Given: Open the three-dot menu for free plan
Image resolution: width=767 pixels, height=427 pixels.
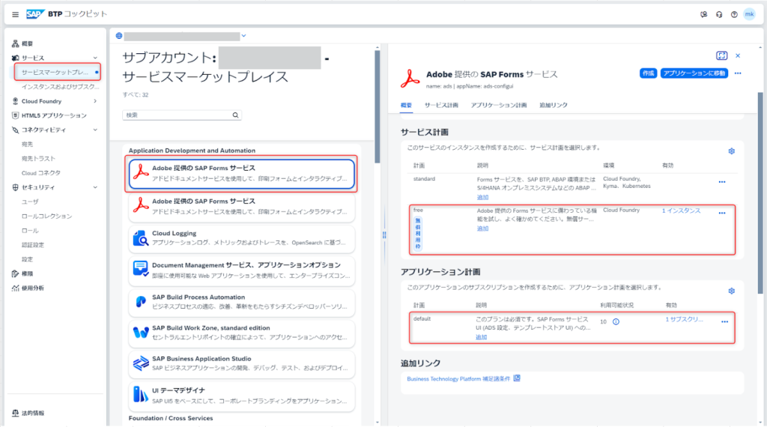Looking at the screenshot, I should click(x=722, y=213).
